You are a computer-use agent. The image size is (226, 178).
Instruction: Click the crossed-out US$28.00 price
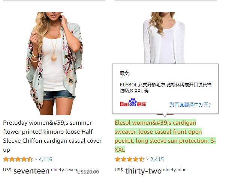point(88,172)
